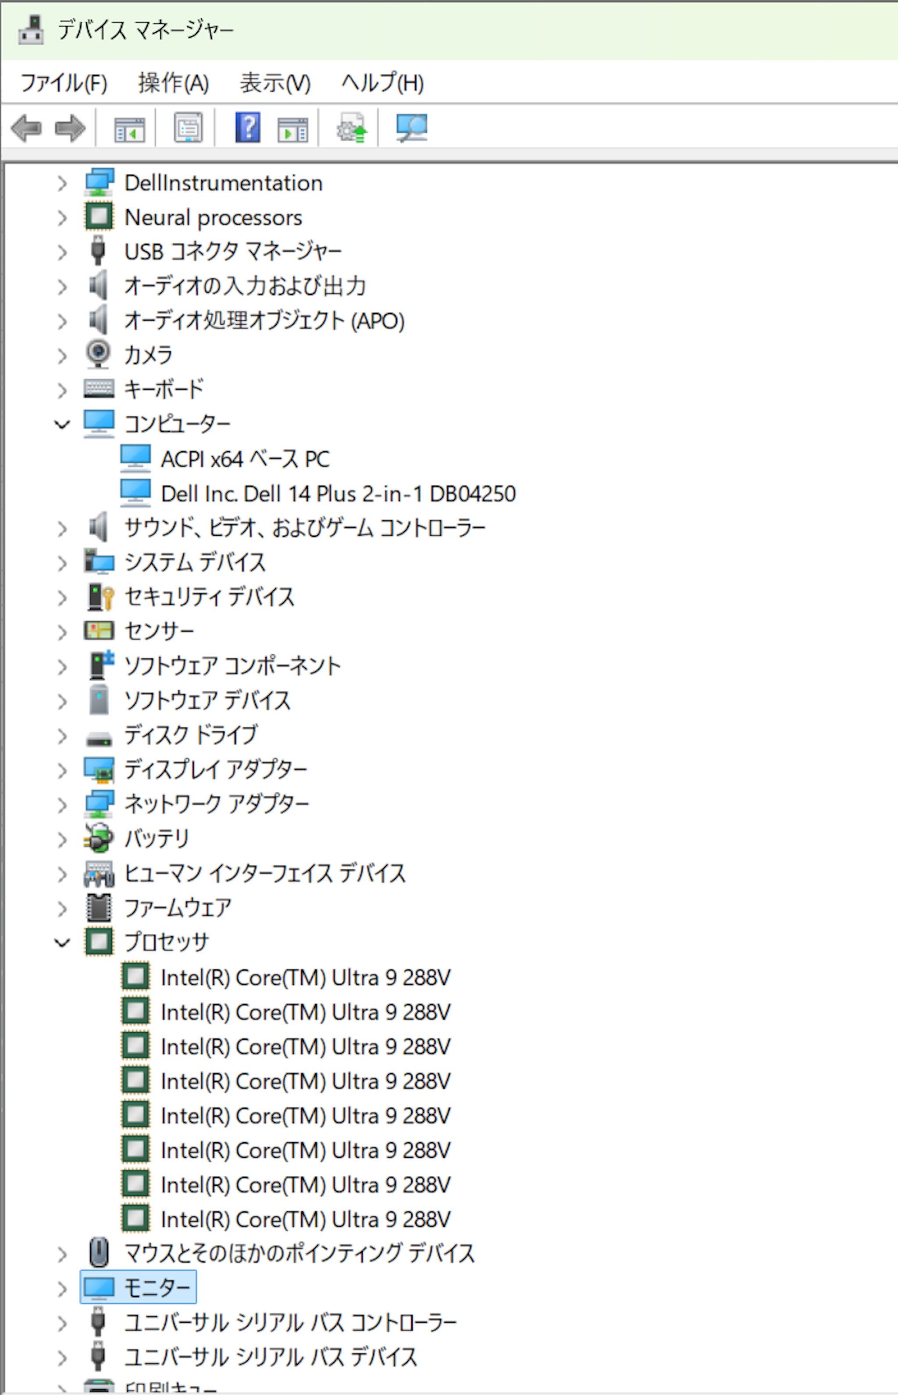This screenshot has width=898, height=1395.
Task: Click the action pane toolbar icon
Action: click(292, 128)
